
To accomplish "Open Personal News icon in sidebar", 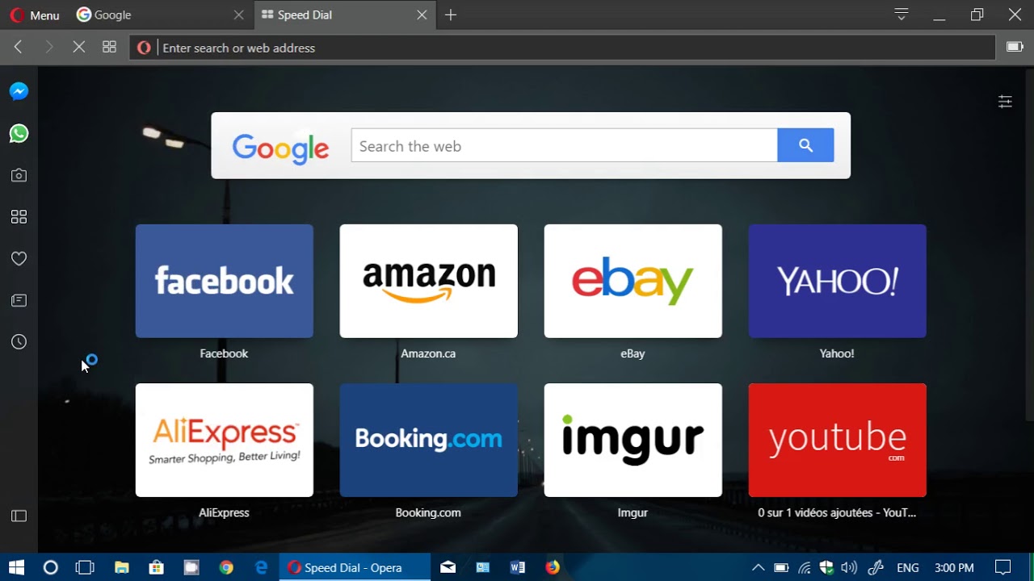I will 19,300.
